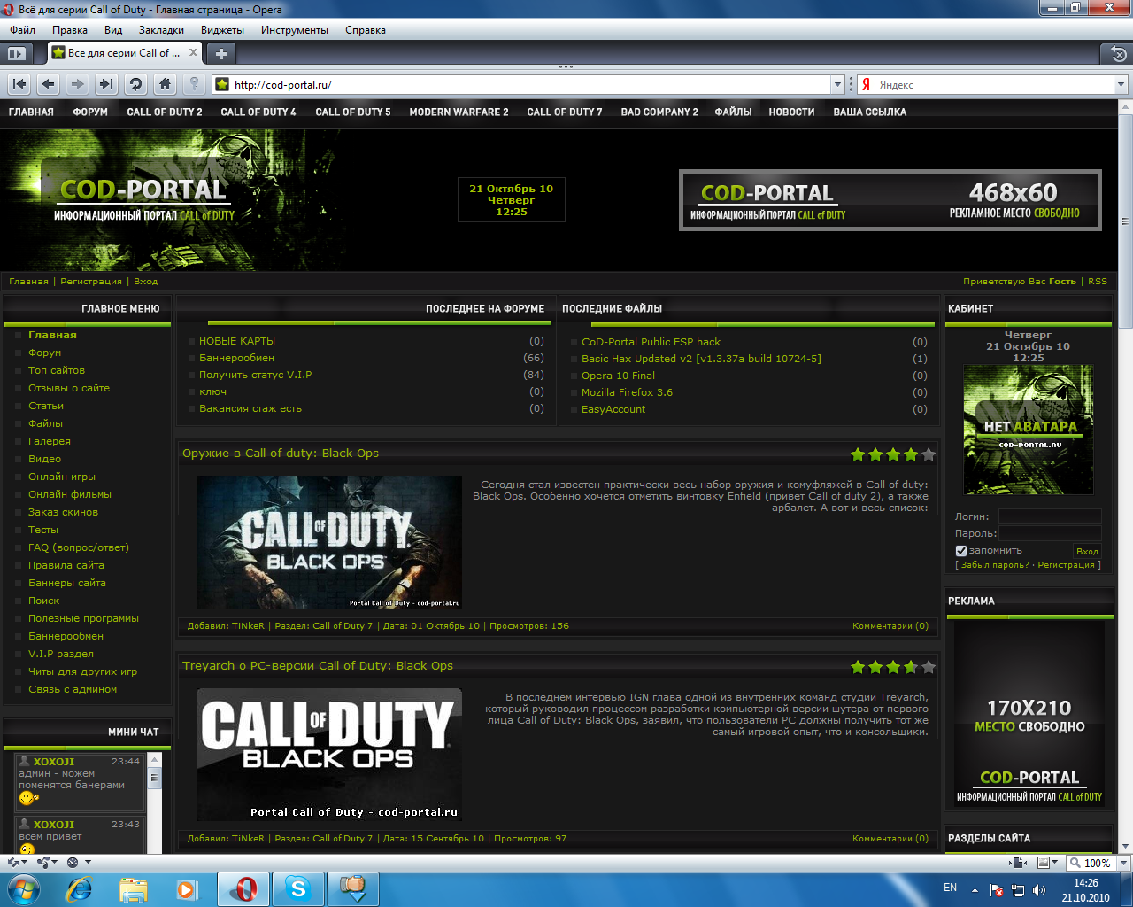Open 'Комментарии (0)' of the weapons article
The image size is (1133, 907).
pyautogui.click(x=890, y=625)
